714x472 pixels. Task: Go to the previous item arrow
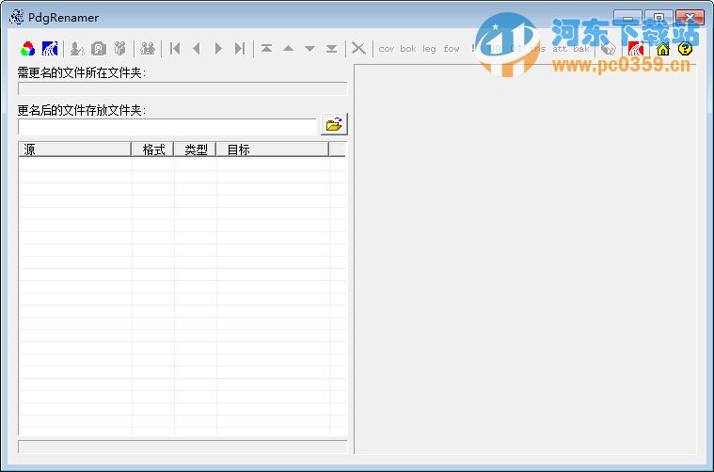[x=197, y=48]
